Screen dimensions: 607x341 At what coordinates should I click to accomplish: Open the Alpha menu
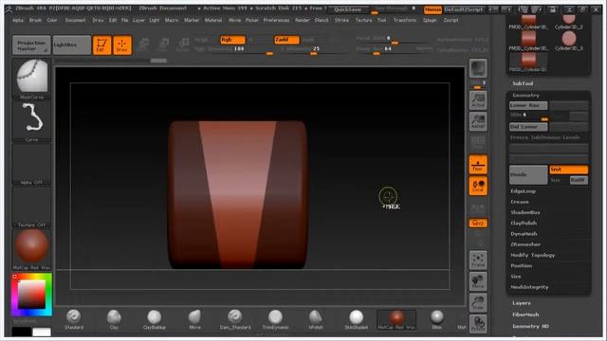pyautogui.click(x=18, y=20)
